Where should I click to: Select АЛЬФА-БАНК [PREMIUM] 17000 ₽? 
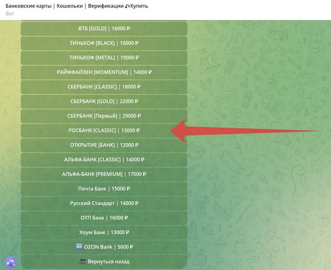click(104, 174)
